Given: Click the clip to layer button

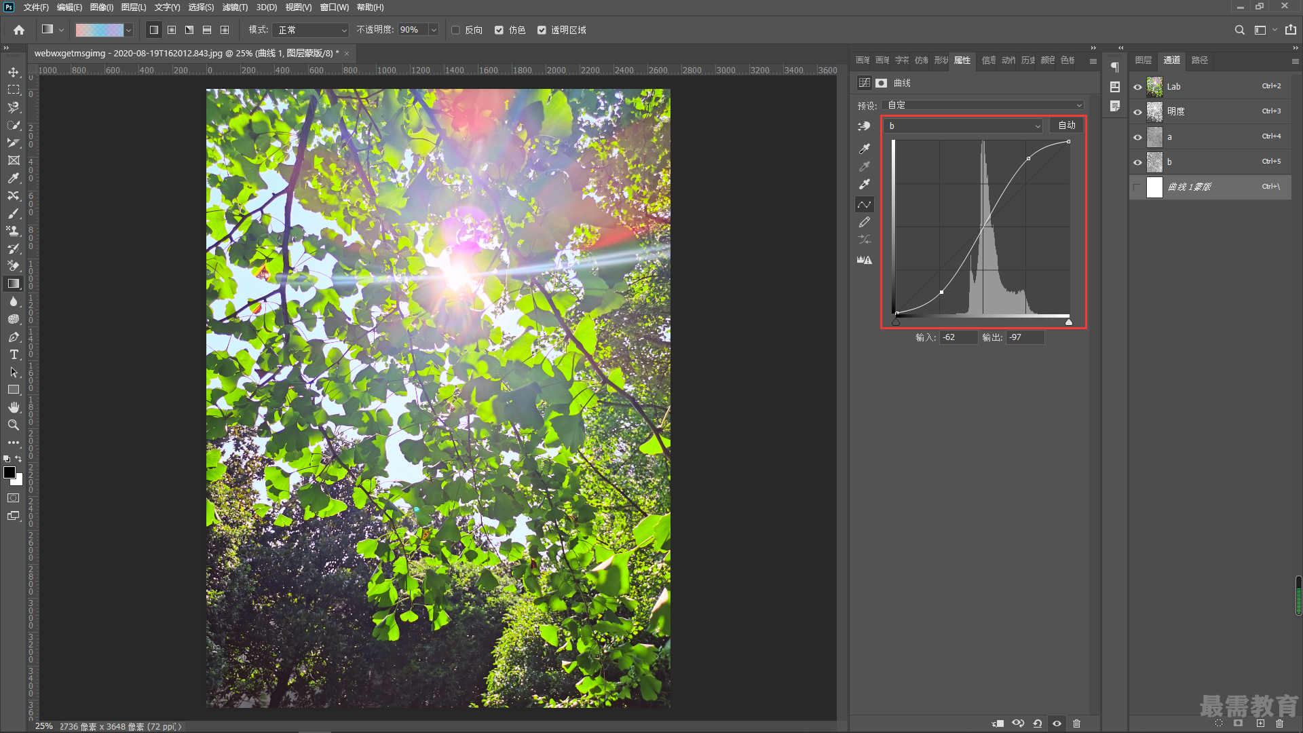Looking at the screenshot, I should click(998, 723).
